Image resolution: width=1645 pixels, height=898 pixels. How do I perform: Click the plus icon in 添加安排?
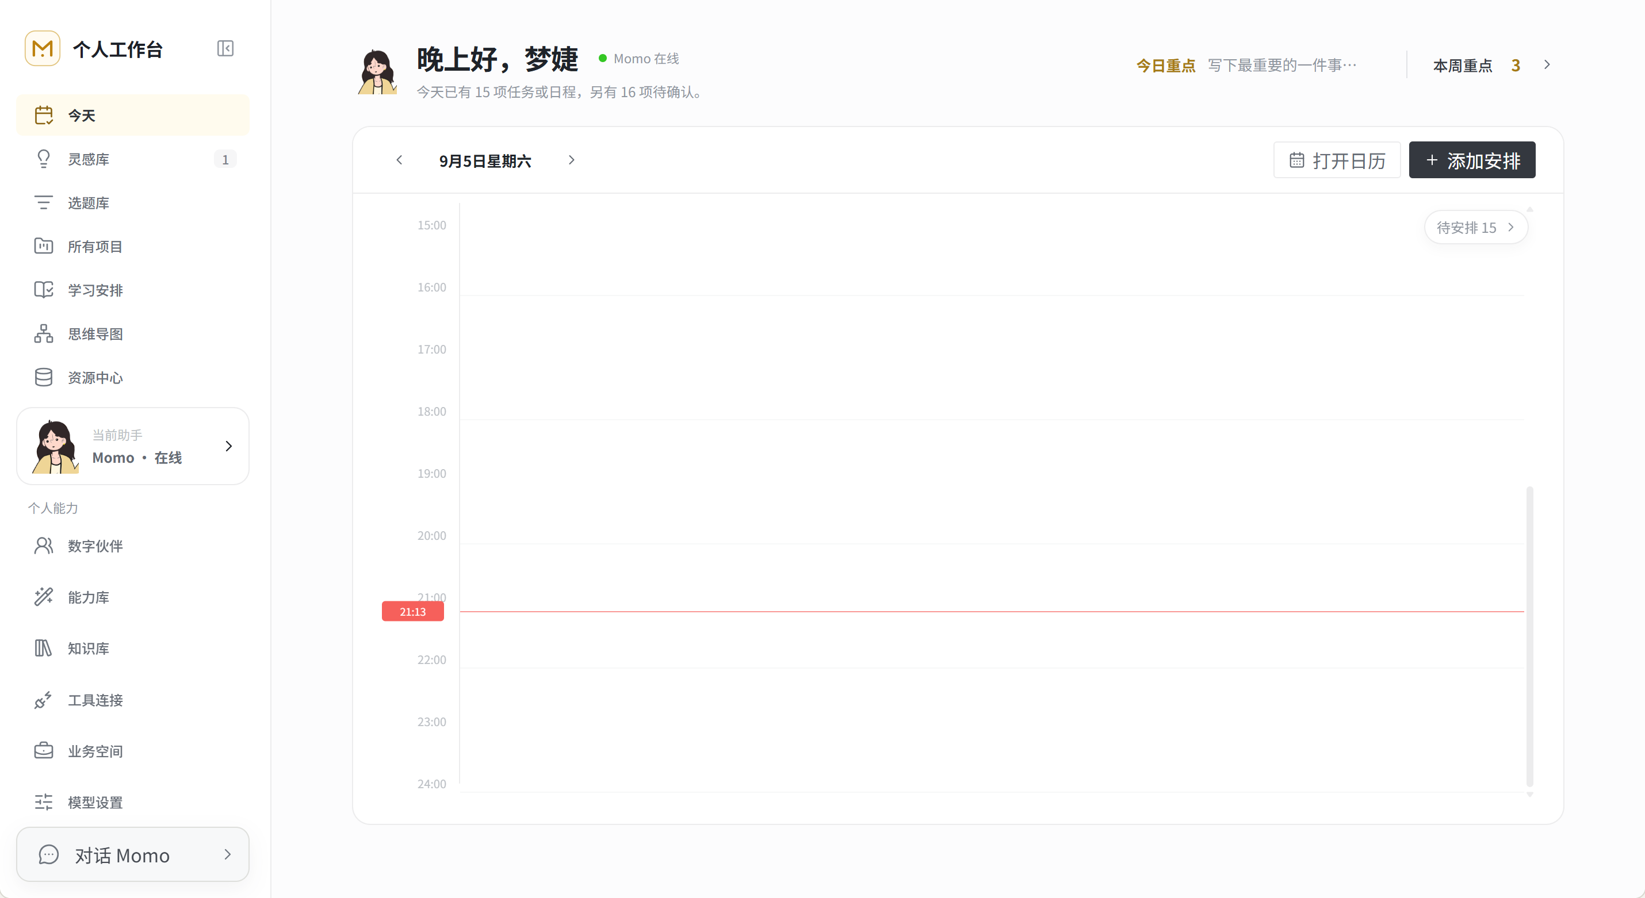1432,160
